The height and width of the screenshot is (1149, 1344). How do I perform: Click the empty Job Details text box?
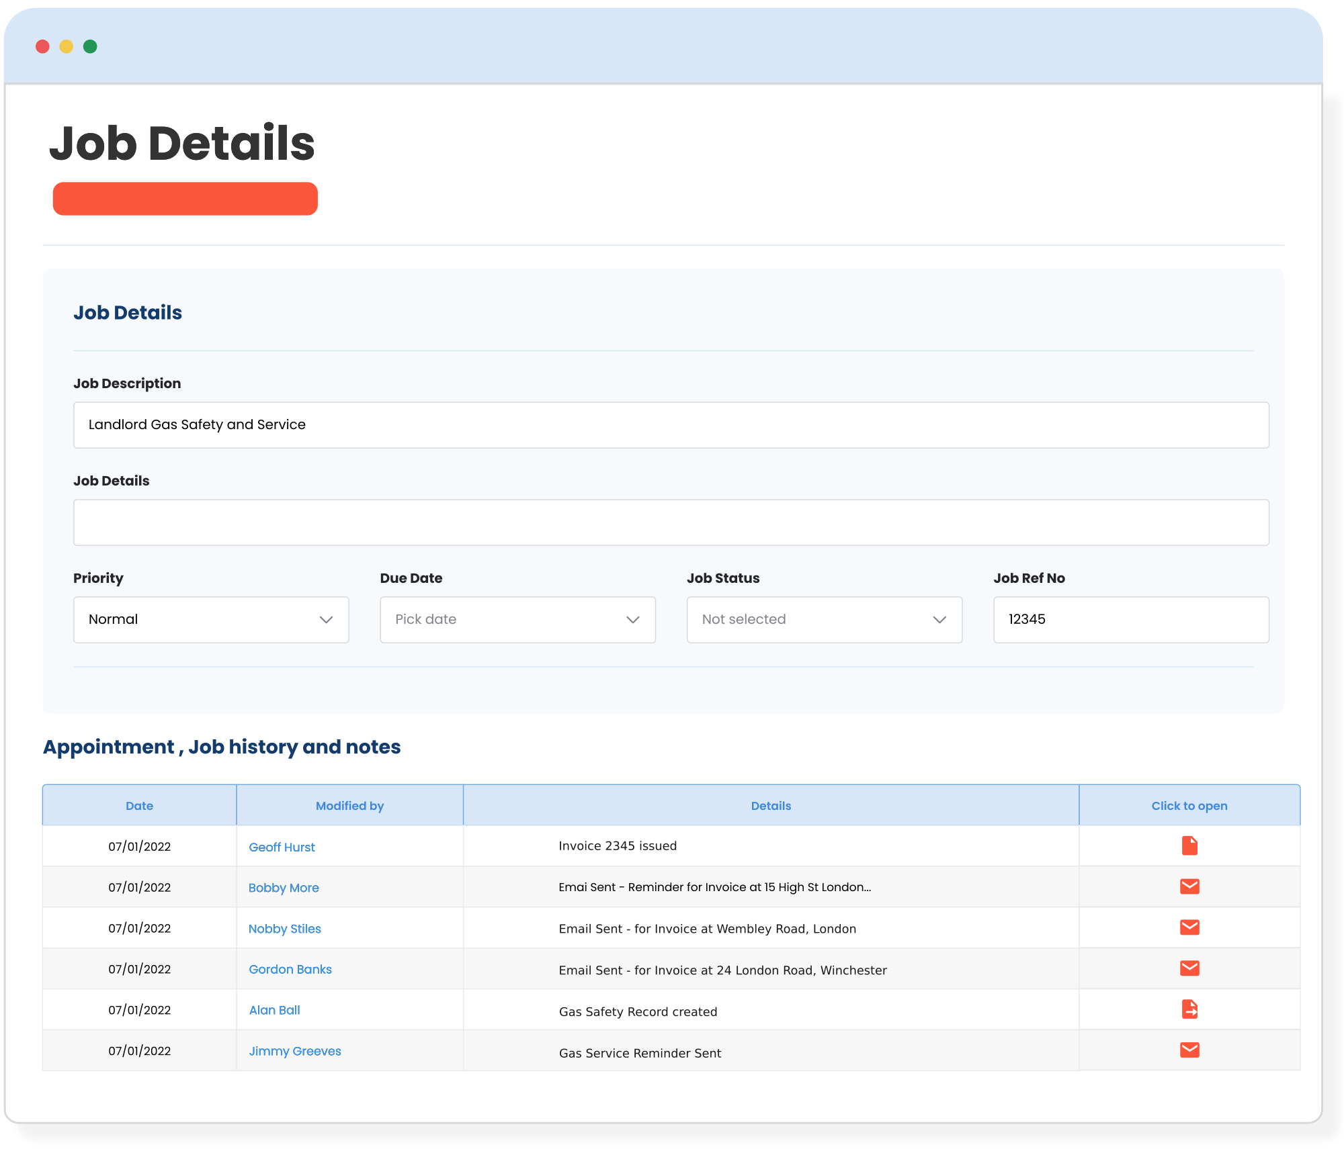tap(671, 522)
